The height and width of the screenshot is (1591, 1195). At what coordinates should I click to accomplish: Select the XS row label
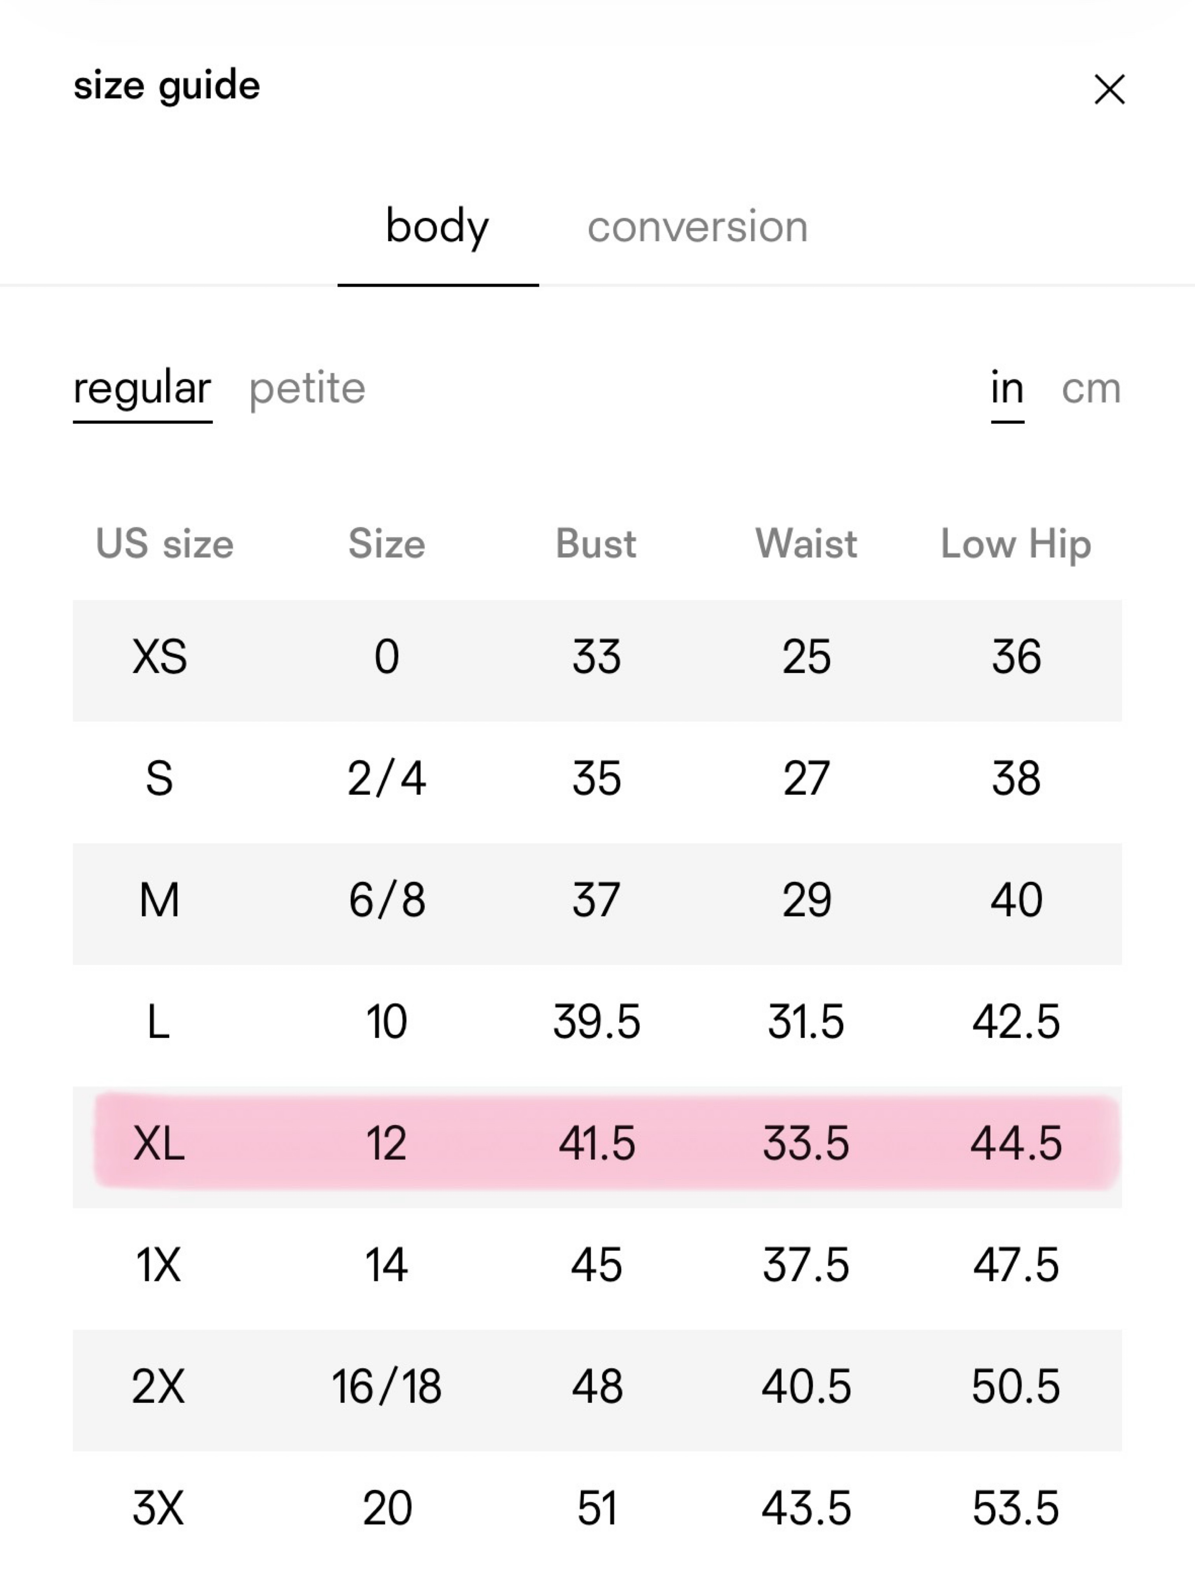pos(159,657)
